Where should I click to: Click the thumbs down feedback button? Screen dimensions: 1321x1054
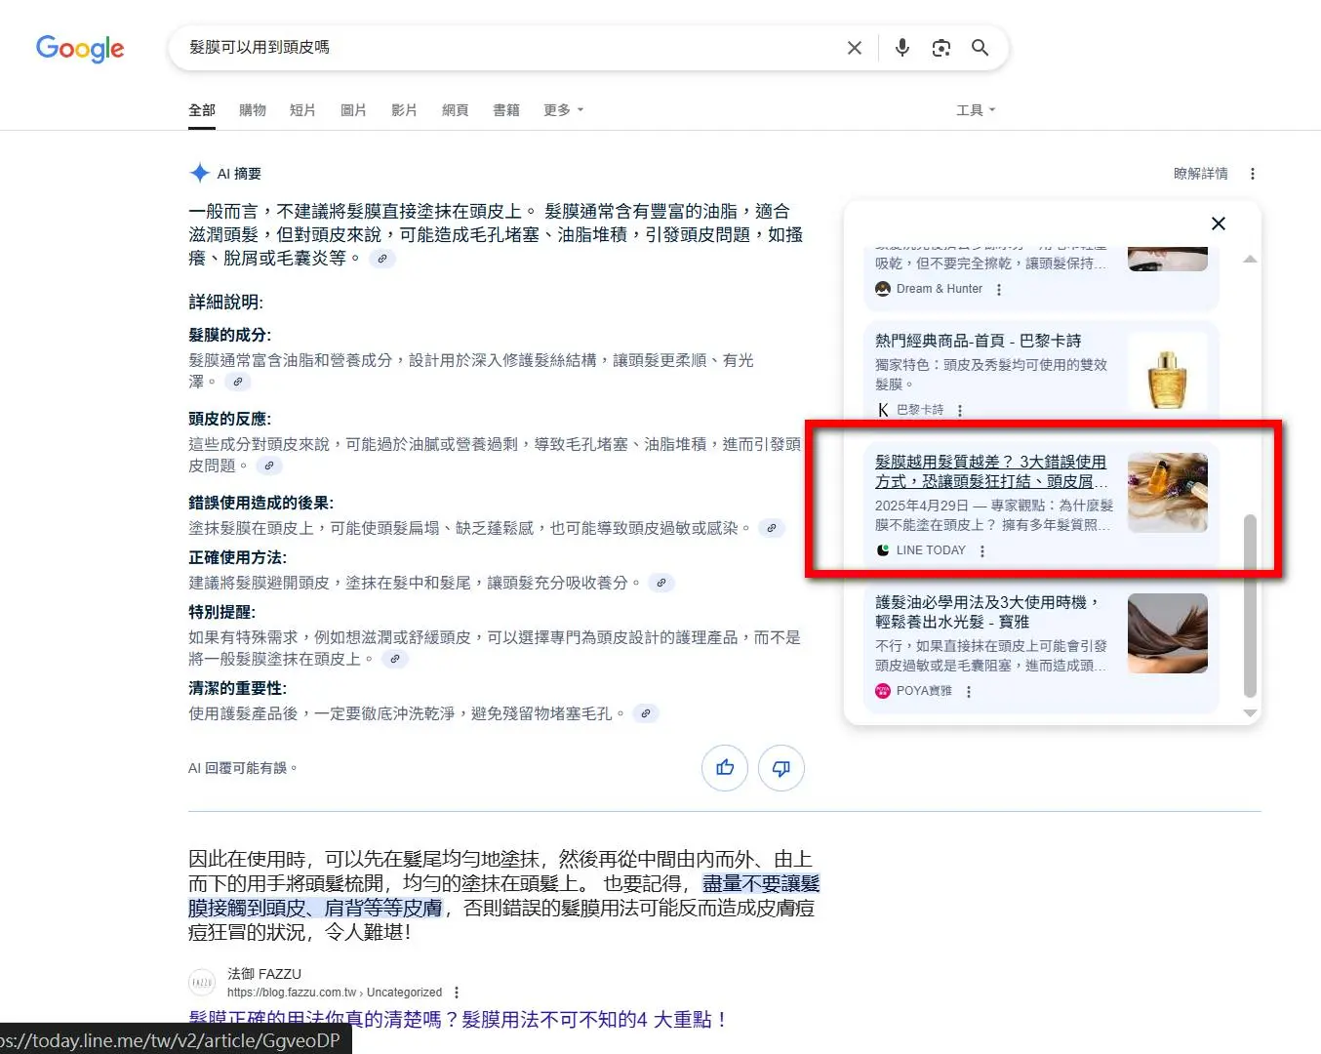pos(781,768)
